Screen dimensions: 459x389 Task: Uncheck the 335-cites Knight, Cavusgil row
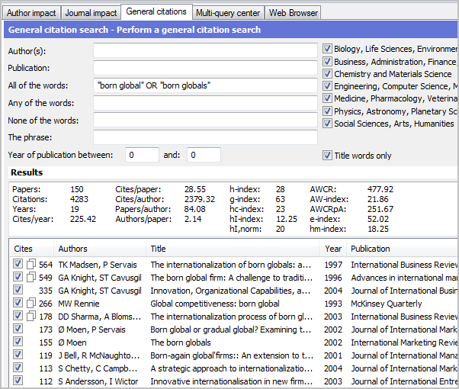(x=18, y=290)
